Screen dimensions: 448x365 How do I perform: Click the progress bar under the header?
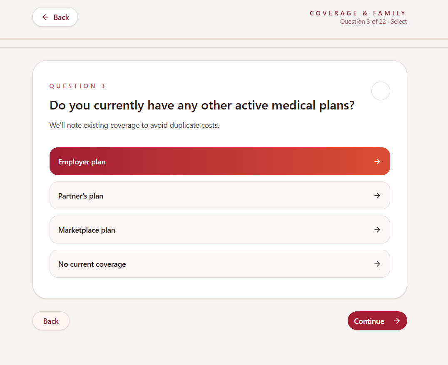click(x=224, y=39)
